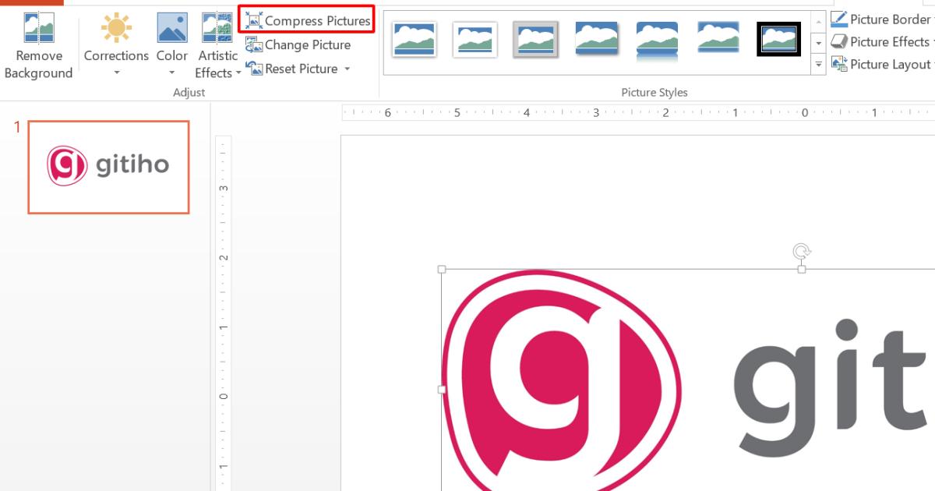Select the Compress Pictures icon

255,19
